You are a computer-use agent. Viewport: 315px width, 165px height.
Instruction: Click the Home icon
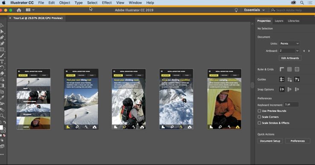[x=19, y=10]
